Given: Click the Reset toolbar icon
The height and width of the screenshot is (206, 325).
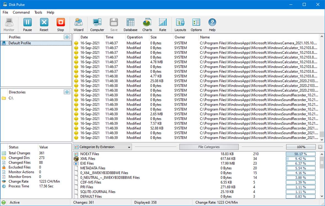Looking at the screenshot, I should 44,22.
